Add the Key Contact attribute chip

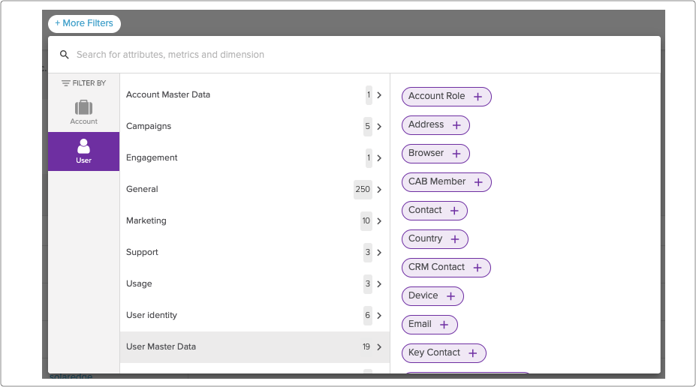(x=444, y=353)
